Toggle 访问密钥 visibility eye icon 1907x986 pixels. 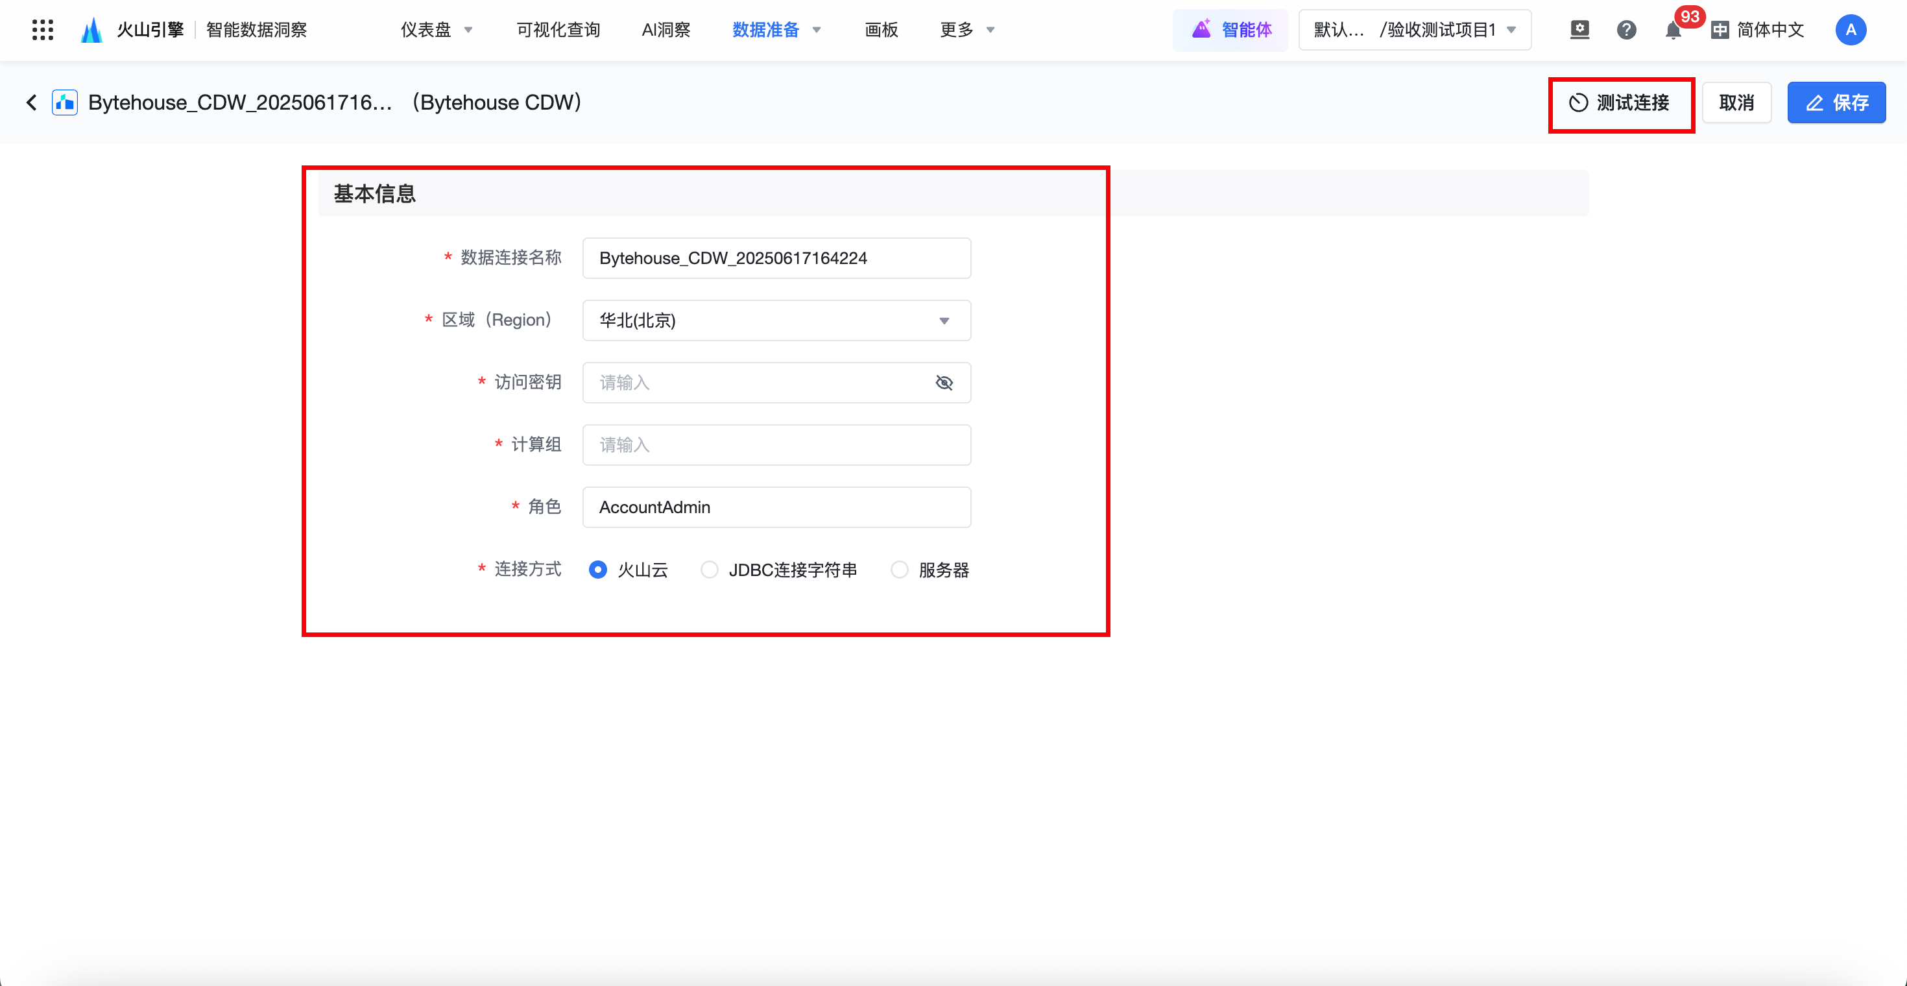pyautogui.click(x=944, y=383)
